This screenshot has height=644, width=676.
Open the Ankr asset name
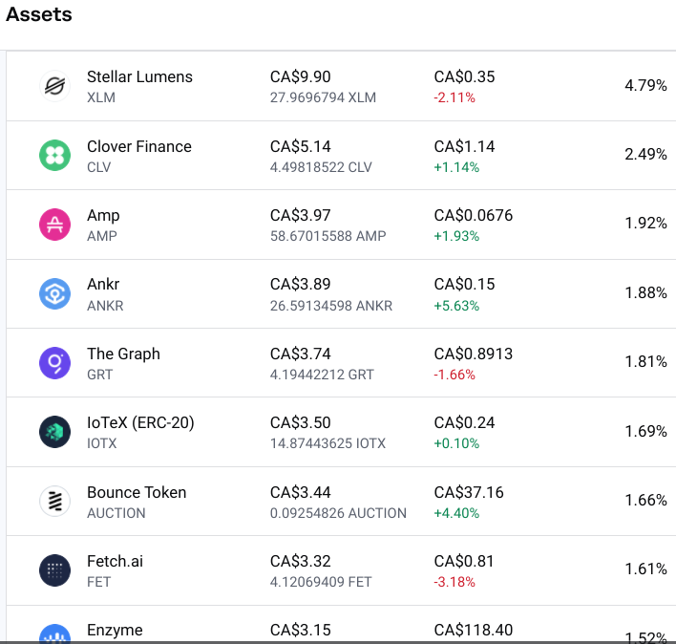pos(103,284)
